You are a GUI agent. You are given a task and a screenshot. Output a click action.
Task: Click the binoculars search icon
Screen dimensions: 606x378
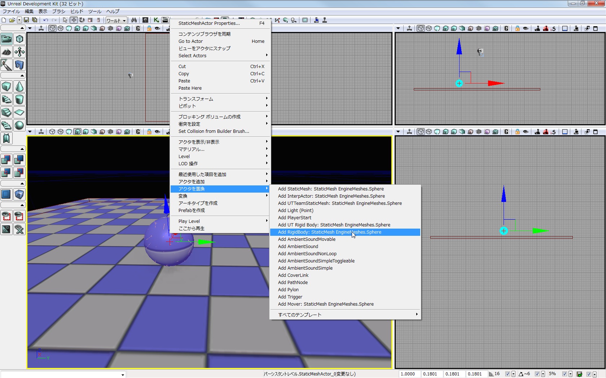tap(134, 20)
